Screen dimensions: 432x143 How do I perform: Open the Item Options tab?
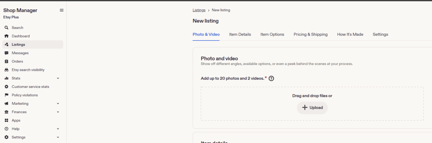coord(272,34)
